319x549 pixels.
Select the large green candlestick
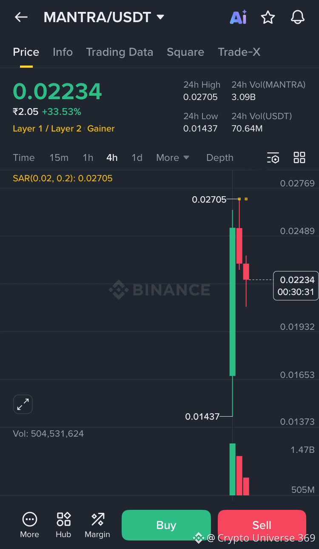point(233,302)
